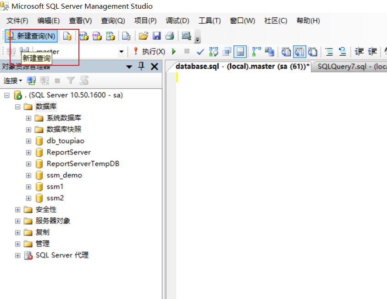Click the Database Engine Query icon
The image size is (387, 299).
[67, 36]
